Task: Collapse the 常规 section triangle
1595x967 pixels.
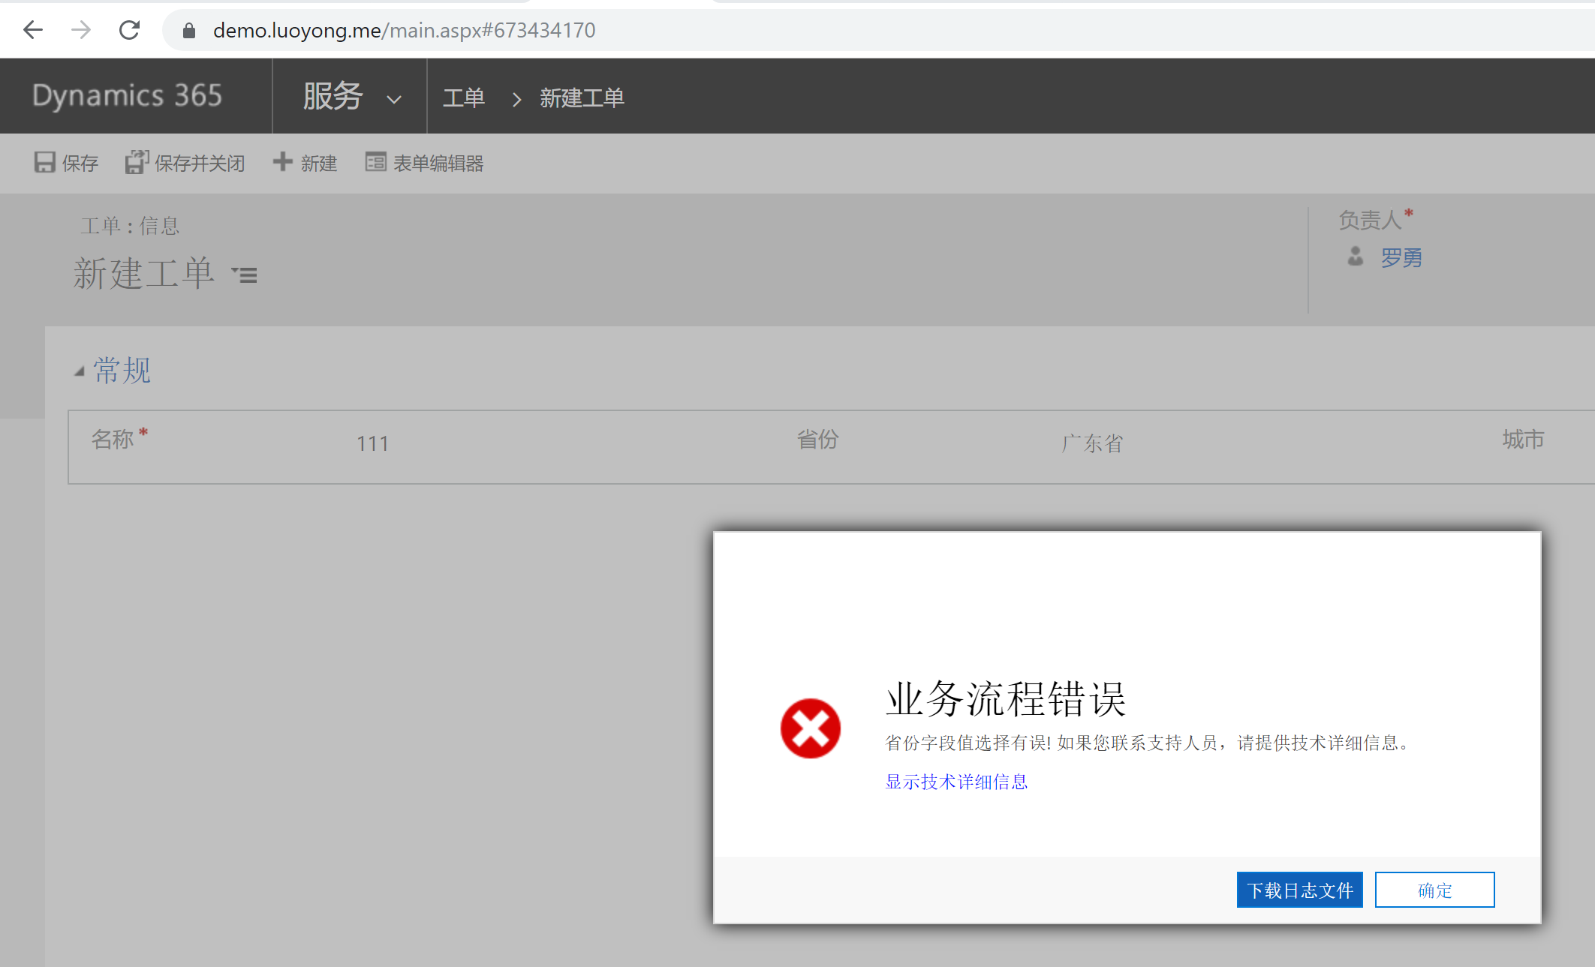Action: pyautogui.click(x=79, y=371)
